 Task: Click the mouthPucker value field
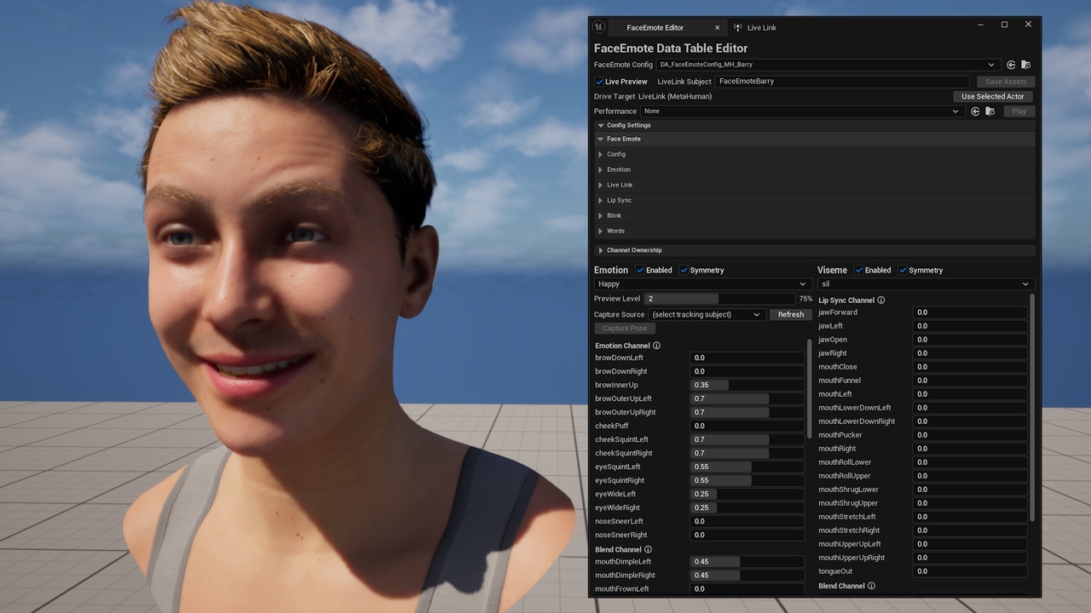tap(970, 435)
